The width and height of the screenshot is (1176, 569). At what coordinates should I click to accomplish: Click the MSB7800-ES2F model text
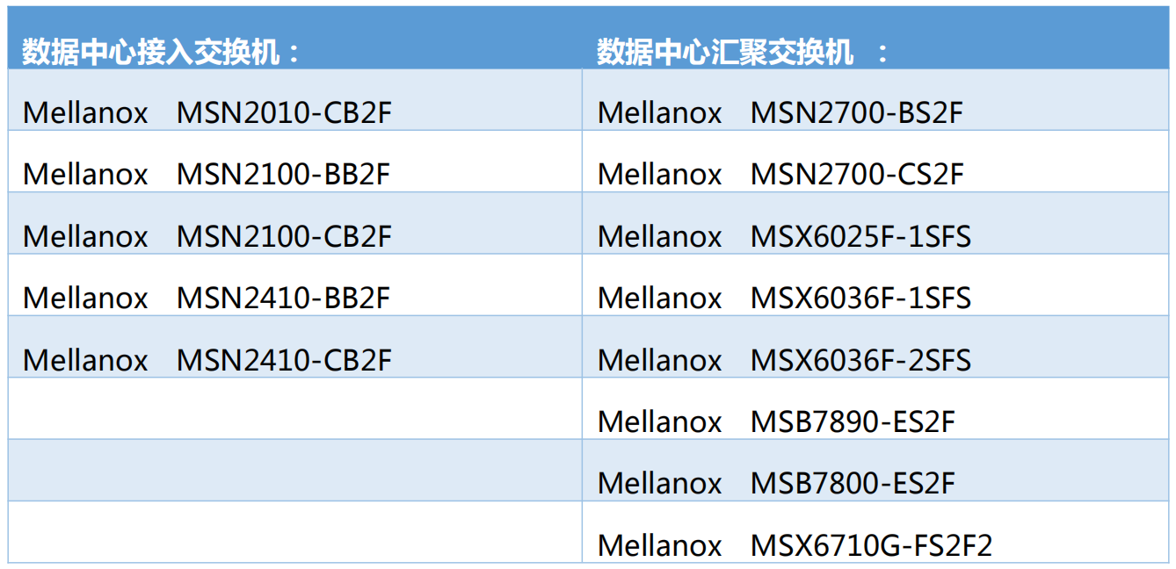coord(853,483)
